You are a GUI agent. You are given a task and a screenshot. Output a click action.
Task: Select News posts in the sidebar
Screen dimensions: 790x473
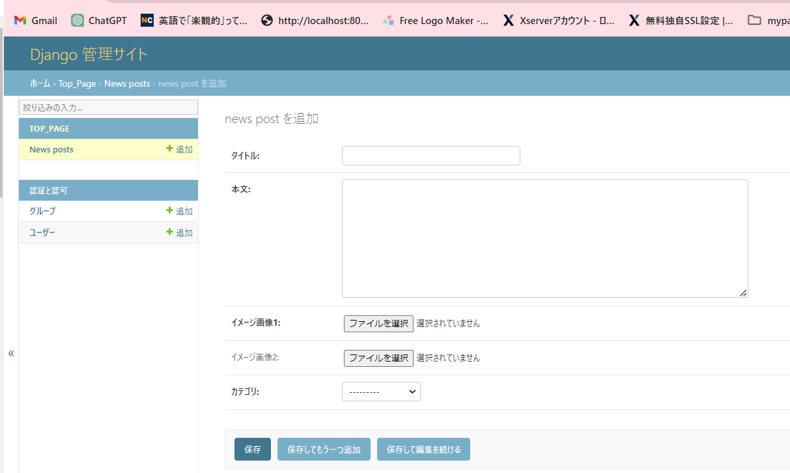[x=51, y=149]
